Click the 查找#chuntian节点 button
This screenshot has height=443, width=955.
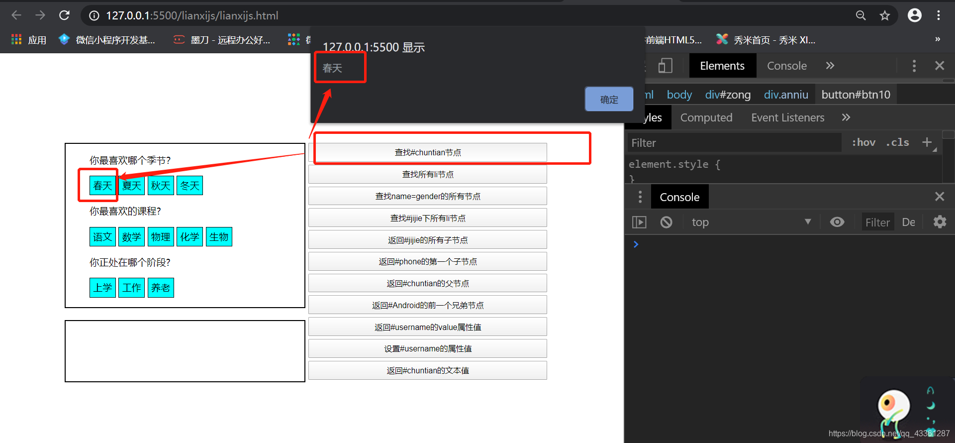pos(428,152)
